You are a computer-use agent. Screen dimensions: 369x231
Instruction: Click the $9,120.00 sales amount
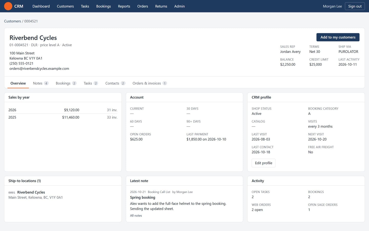click(x=71, y=110)
